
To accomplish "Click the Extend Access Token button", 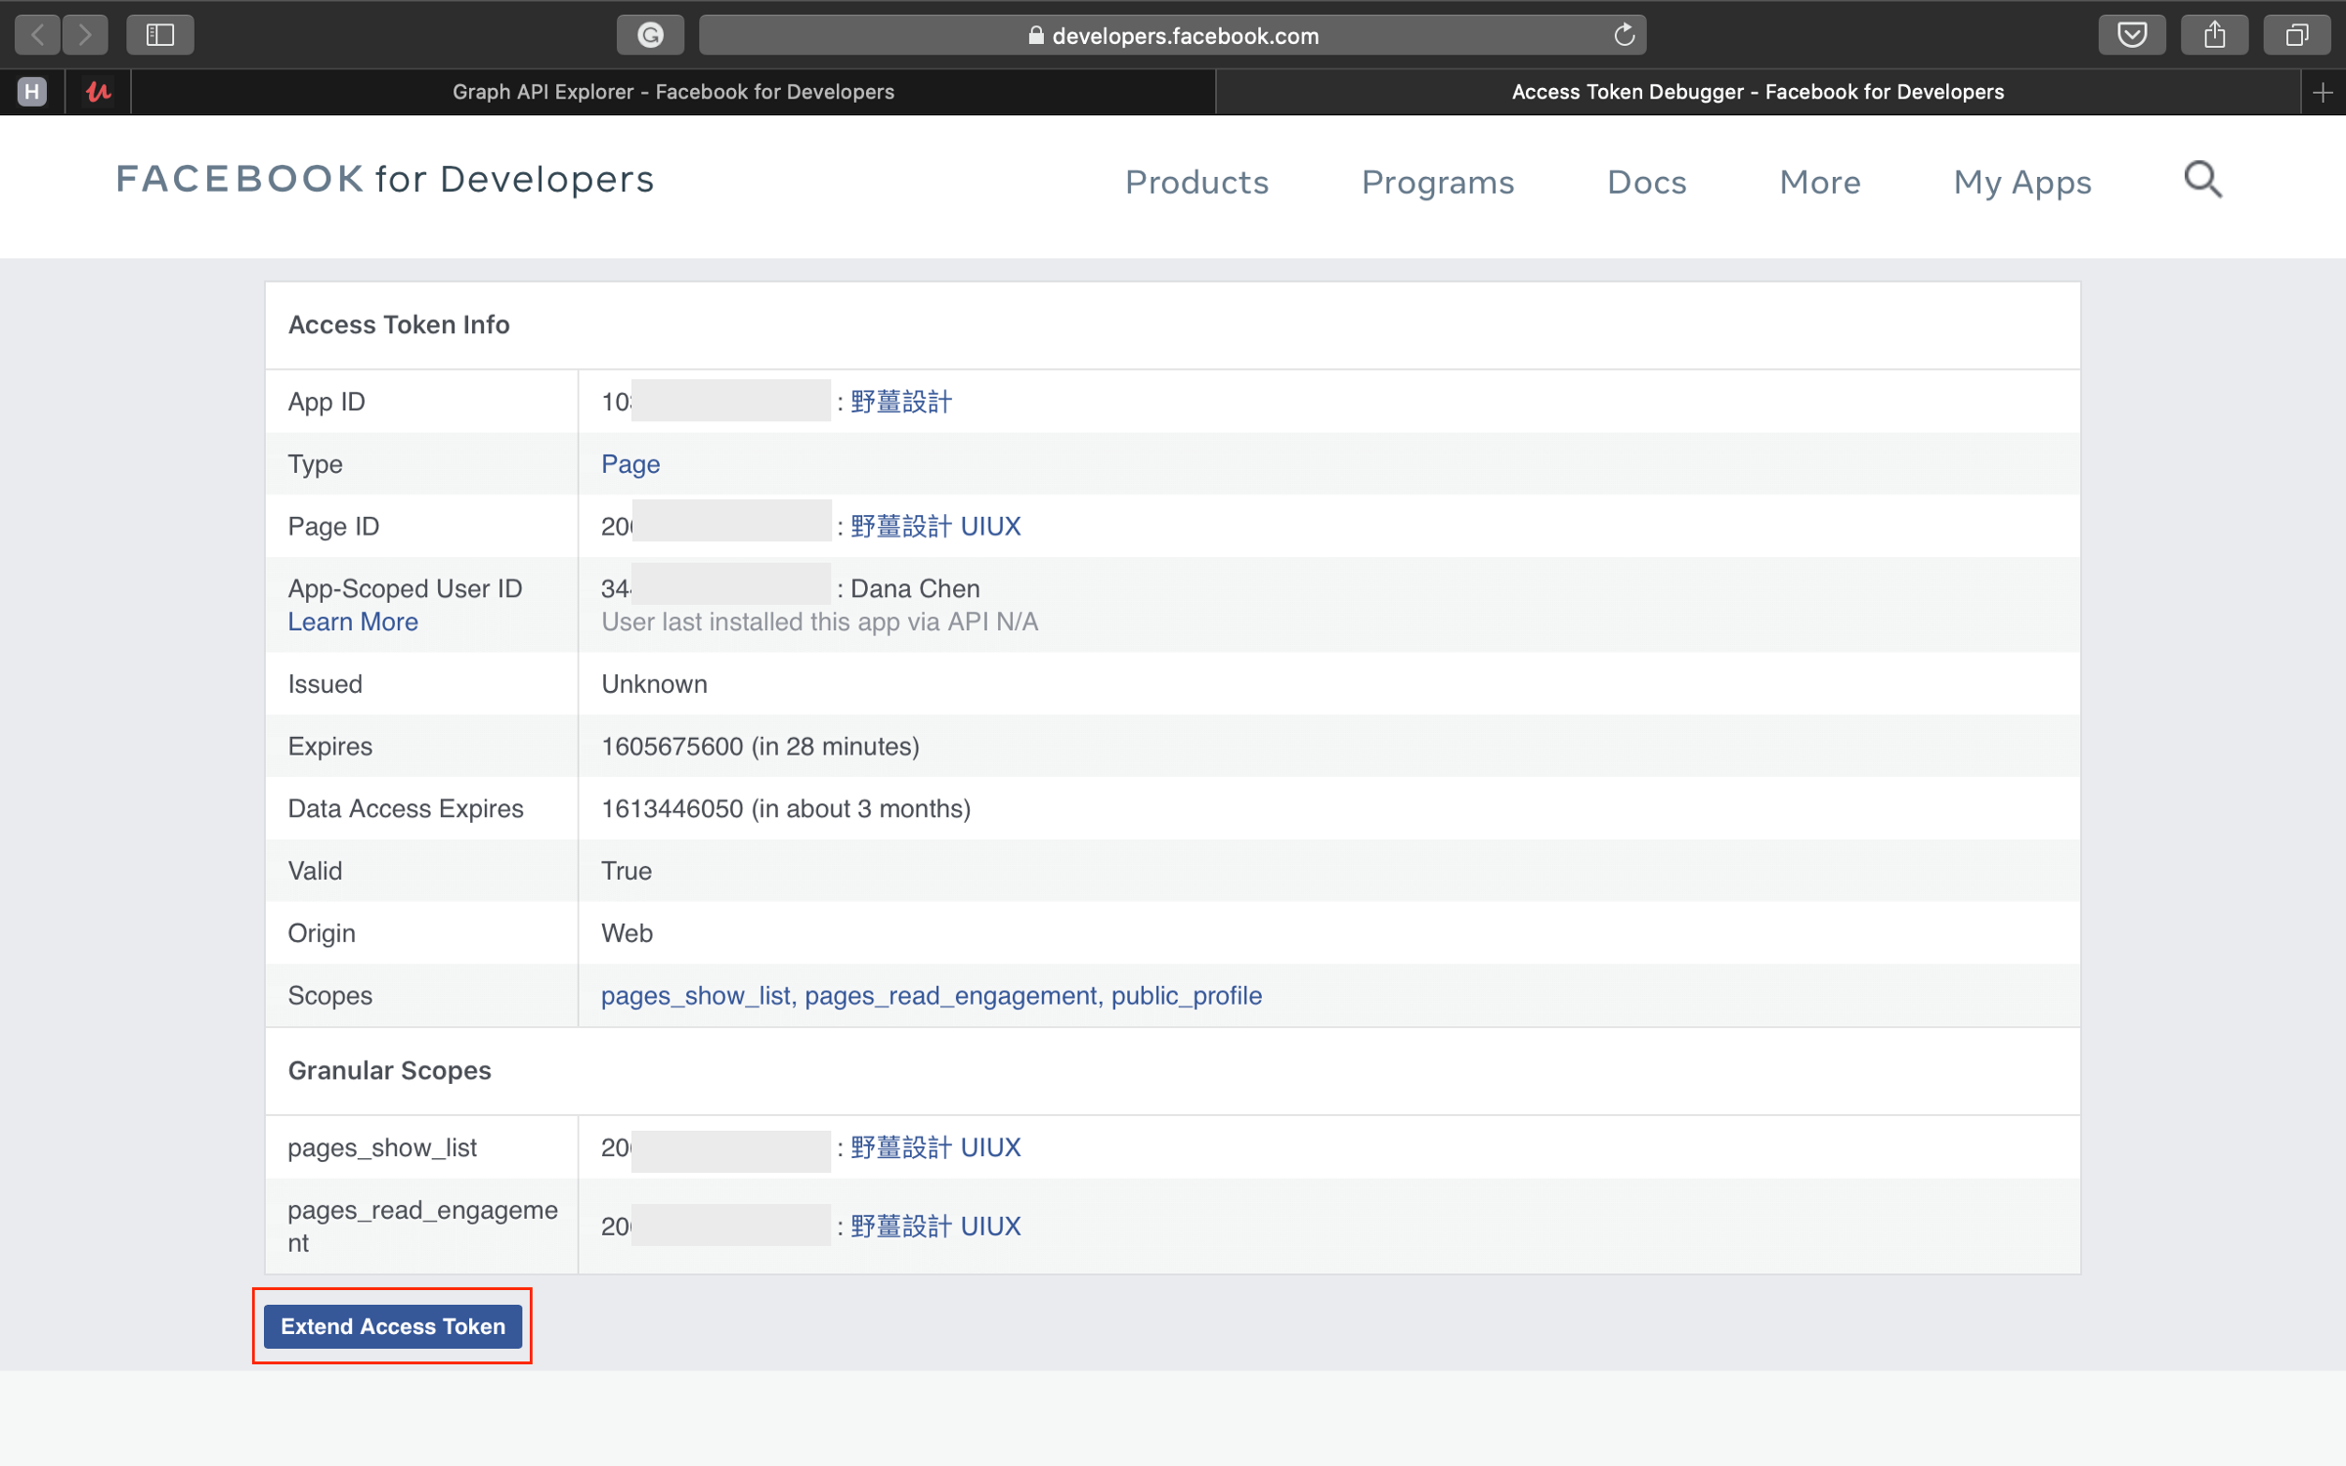I will pyautogui.click(x=393, y=1326).
